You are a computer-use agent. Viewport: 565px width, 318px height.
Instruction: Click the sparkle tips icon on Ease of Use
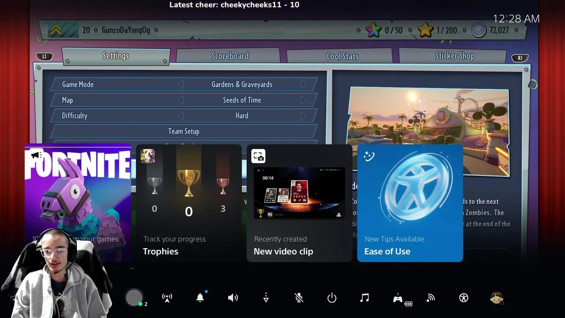[369, 156]
